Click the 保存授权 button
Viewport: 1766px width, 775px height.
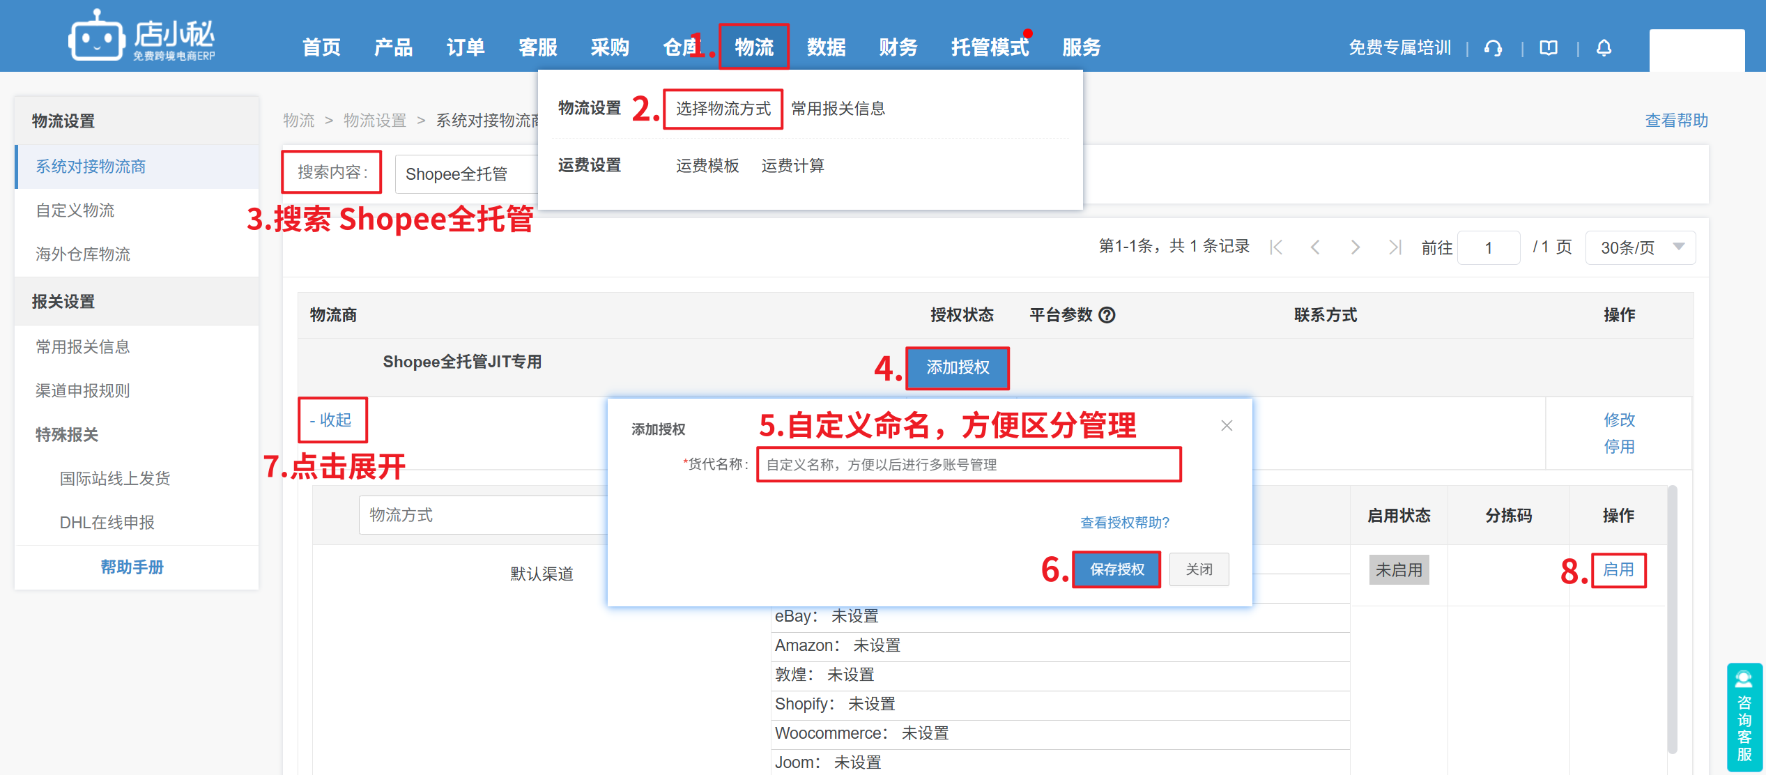point(1116,569)
